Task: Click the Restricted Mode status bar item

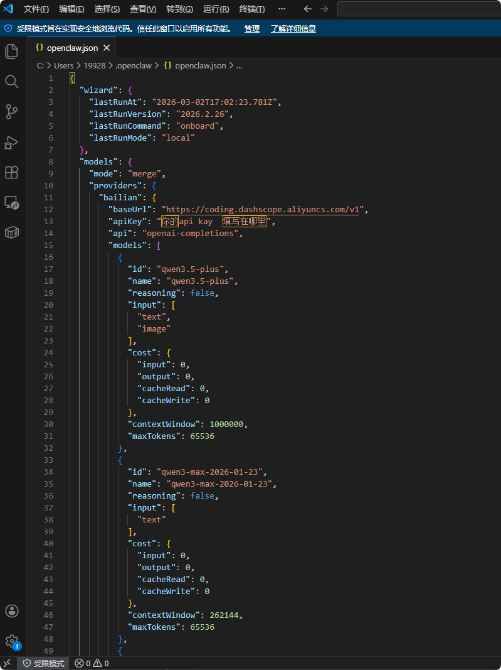Action: 43,663
